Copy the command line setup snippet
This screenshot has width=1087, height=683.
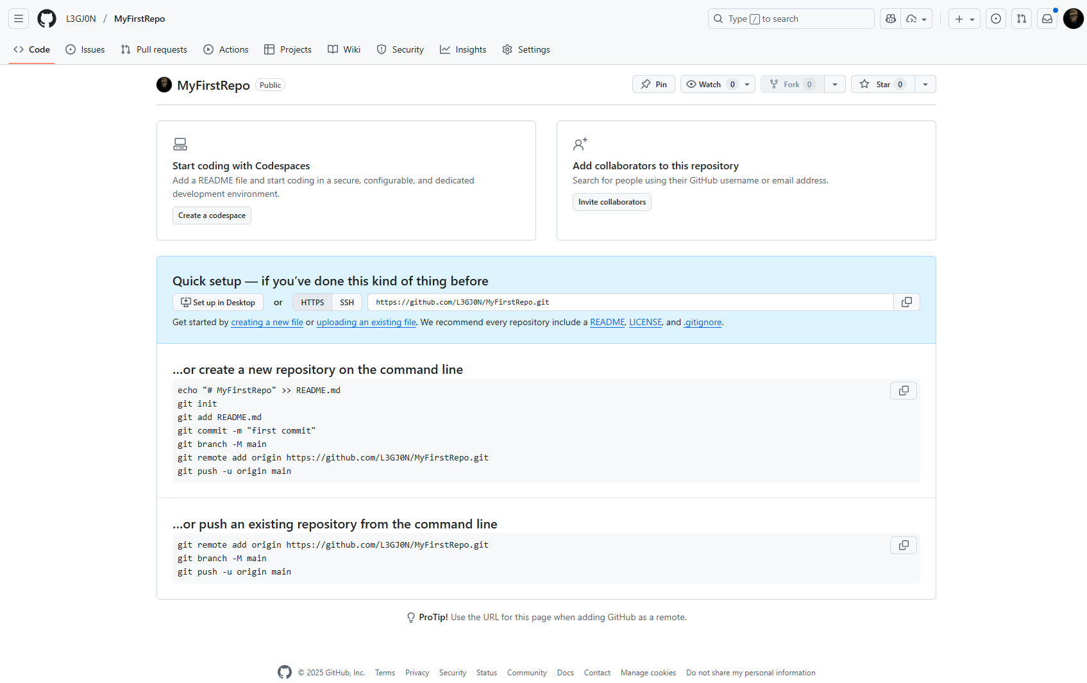click(903, 390)
